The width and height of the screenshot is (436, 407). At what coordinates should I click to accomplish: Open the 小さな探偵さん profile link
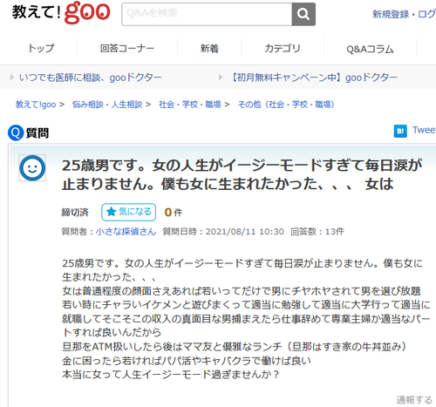126,232
